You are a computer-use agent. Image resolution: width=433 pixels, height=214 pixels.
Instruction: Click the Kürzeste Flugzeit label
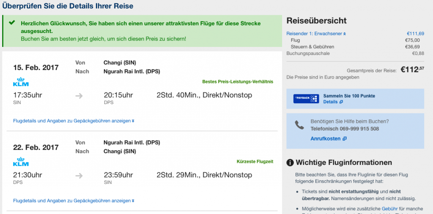[x=255, y=162]
